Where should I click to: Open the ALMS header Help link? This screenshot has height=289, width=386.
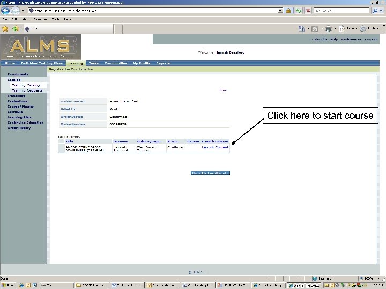point(334,39)
